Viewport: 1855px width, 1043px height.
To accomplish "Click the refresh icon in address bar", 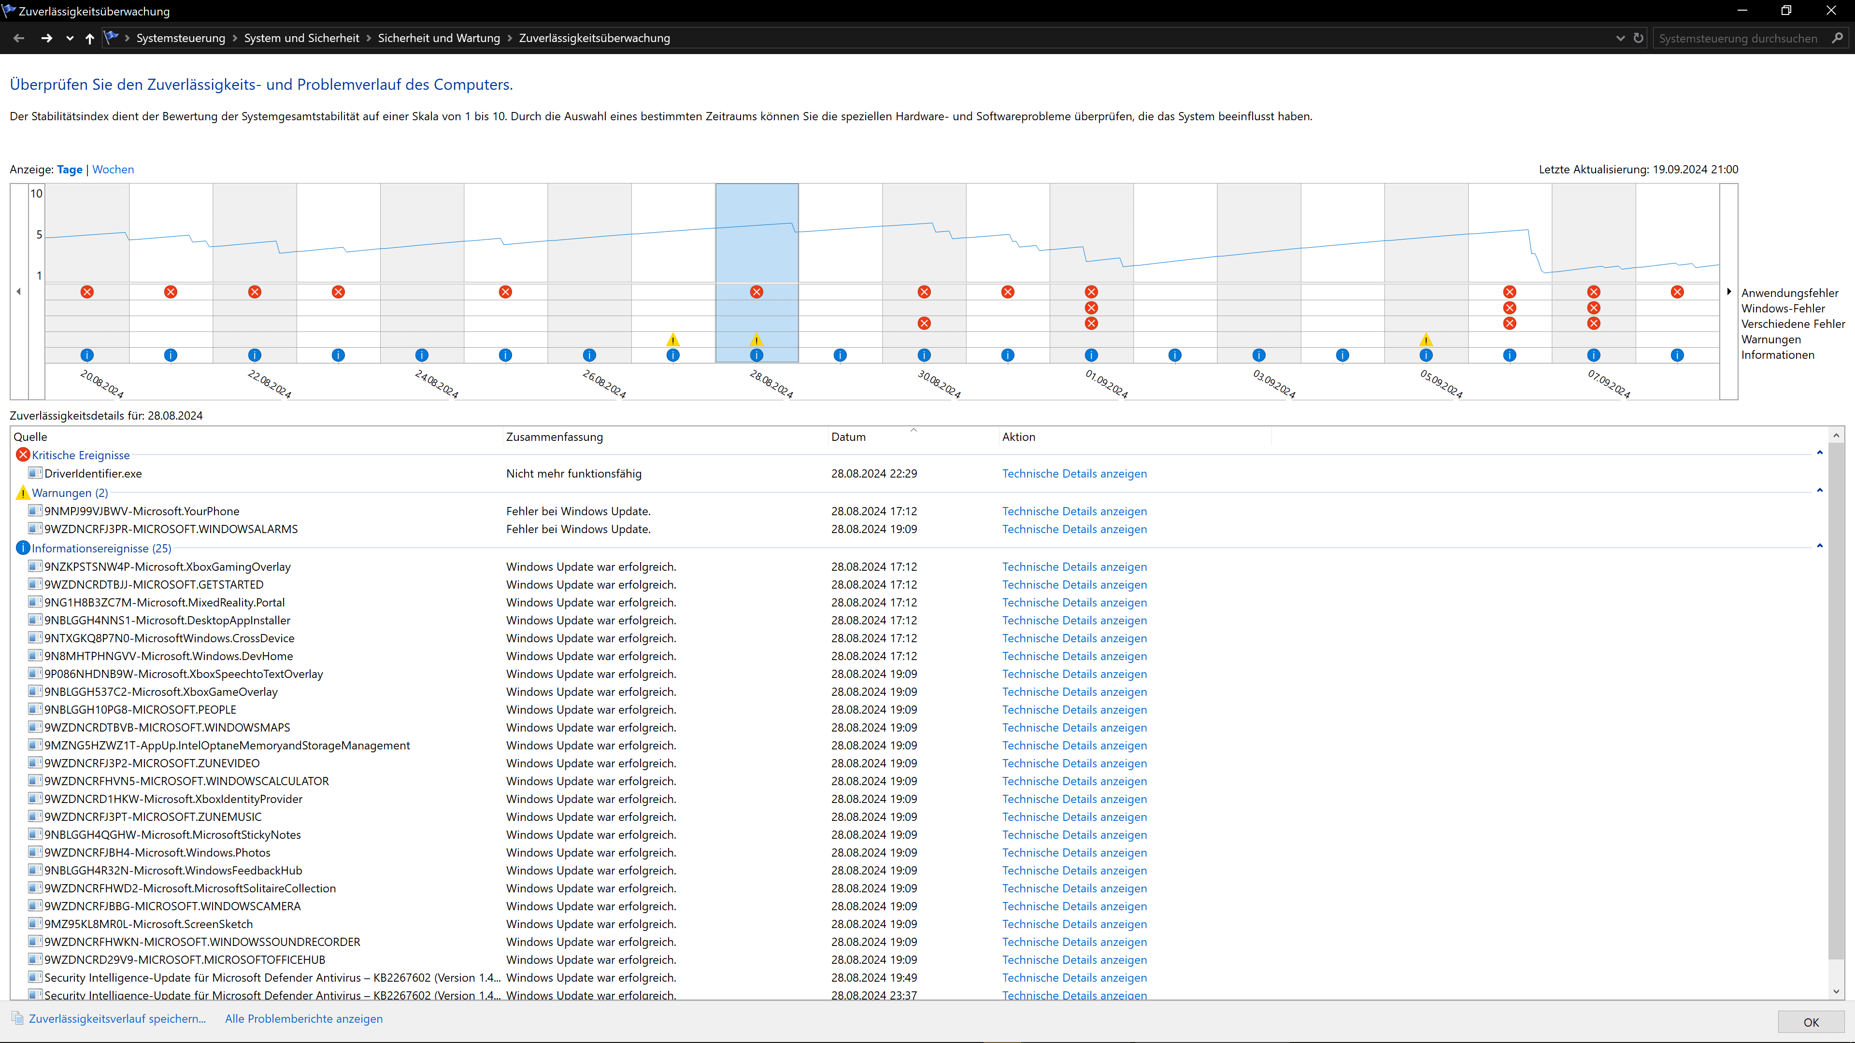I will click(x=1638, y=38).
